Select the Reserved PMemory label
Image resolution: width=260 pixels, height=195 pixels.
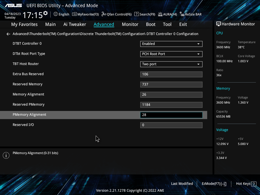pyautogui.click(x=28, y=104)
